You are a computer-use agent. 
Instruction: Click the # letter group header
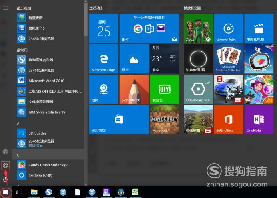pos(48,123)
